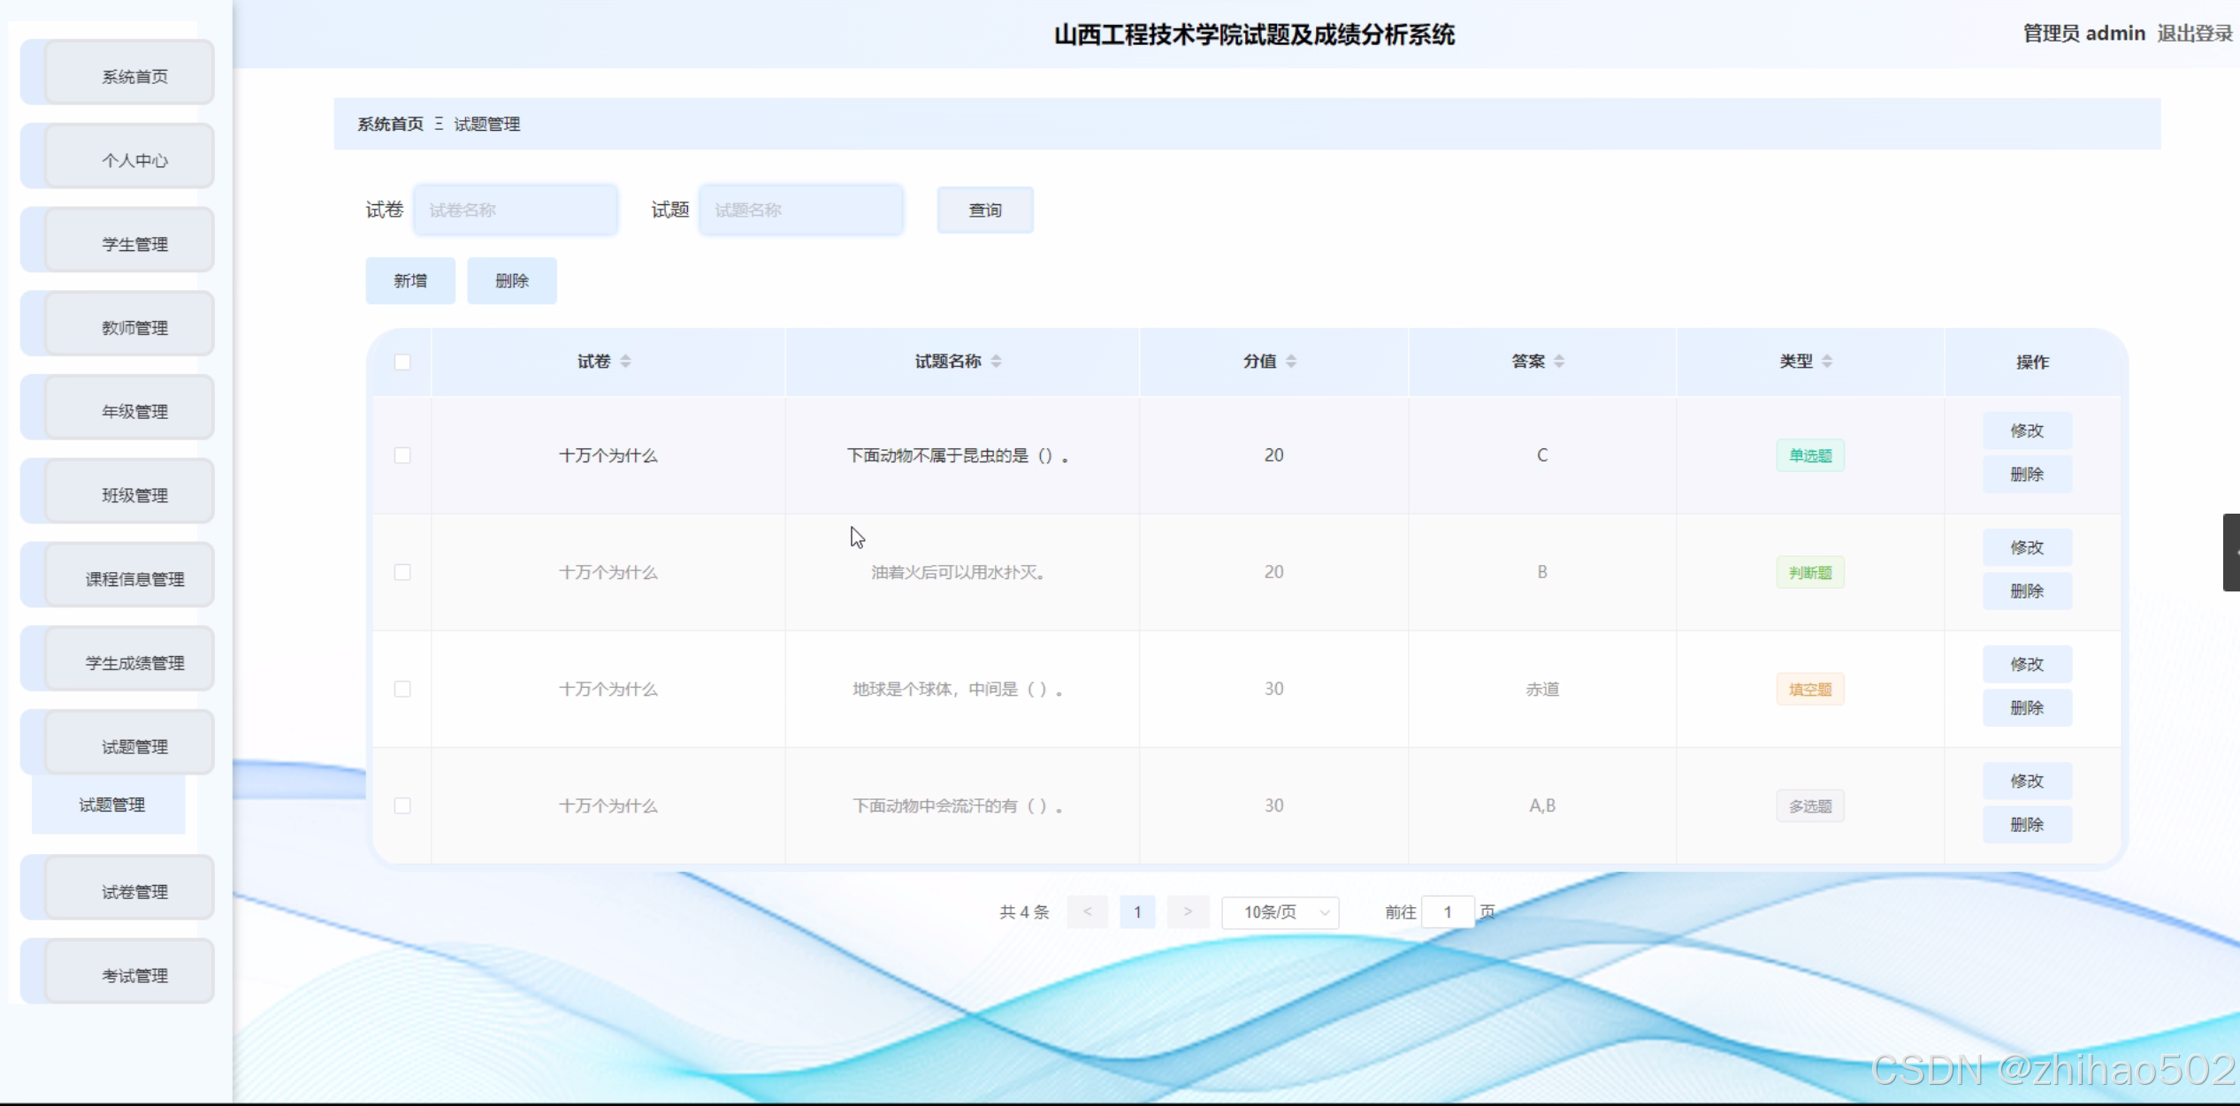Image resolution: width=2240 pixels, height=1106 pixels.
Task: Go to next page arrow
Action: point(1188,911)
